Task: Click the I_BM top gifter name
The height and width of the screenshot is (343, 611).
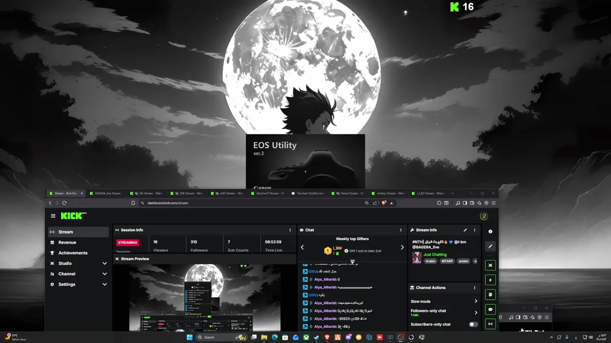Action: [337, 248]
